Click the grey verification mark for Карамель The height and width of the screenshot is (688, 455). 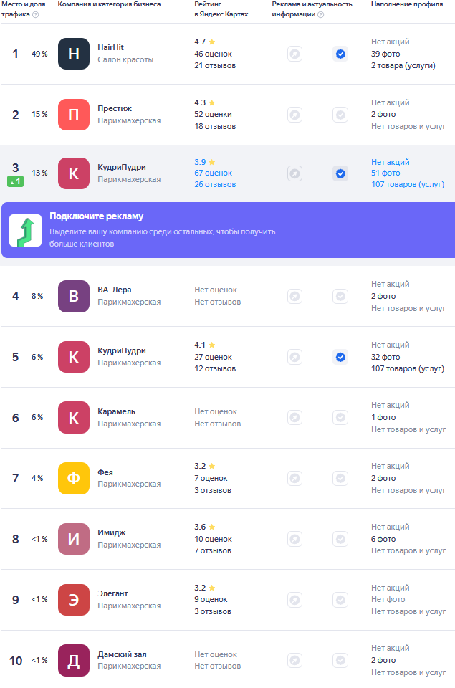[x=340, y=417]
